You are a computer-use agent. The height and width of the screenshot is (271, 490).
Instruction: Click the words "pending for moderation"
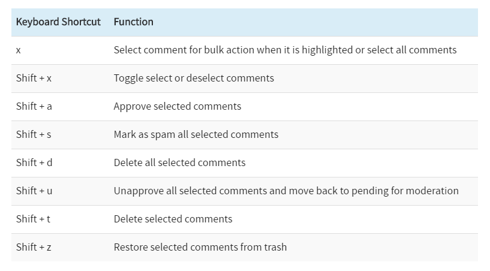tap(405, 191)
